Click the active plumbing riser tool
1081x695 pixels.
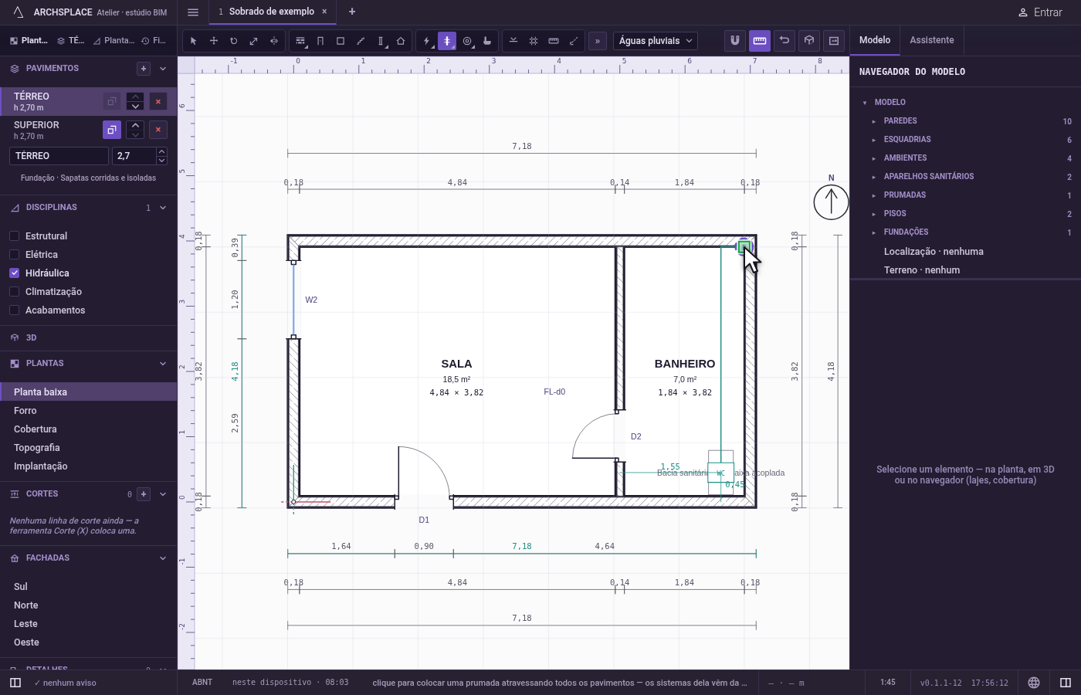447,41
